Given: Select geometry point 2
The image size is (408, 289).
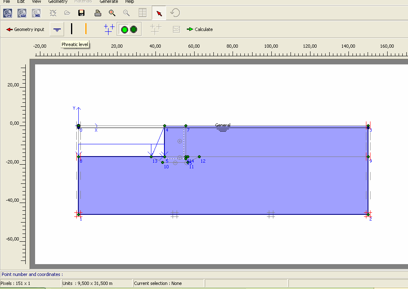Looking at the screenshot, I should [x=368, y=214].
